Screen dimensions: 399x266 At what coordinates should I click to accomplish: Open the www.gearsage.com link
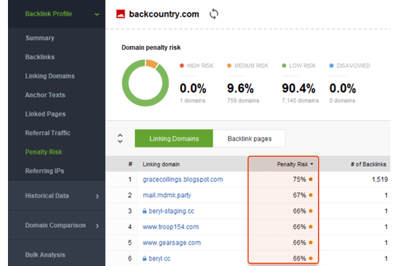point(172,243)
